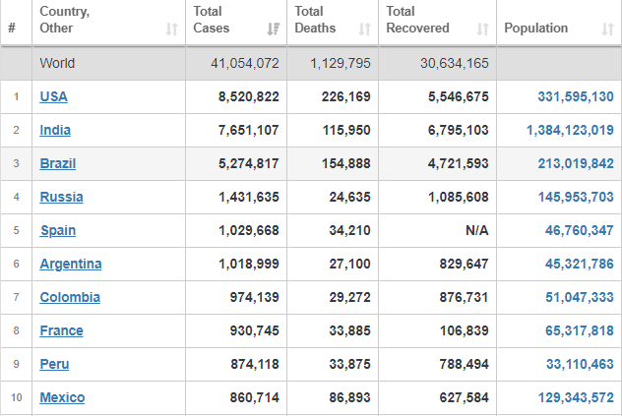Open Mexico country link
Screen dimensions: 622x416
pyautogui.click(x=62, y=397)
